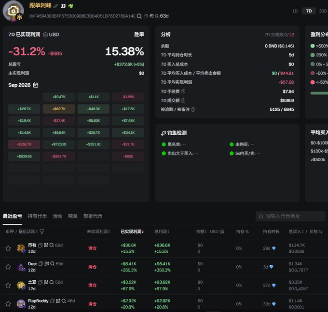
Task: Add a note for the 土豆 token
Action: pos(46,282)
